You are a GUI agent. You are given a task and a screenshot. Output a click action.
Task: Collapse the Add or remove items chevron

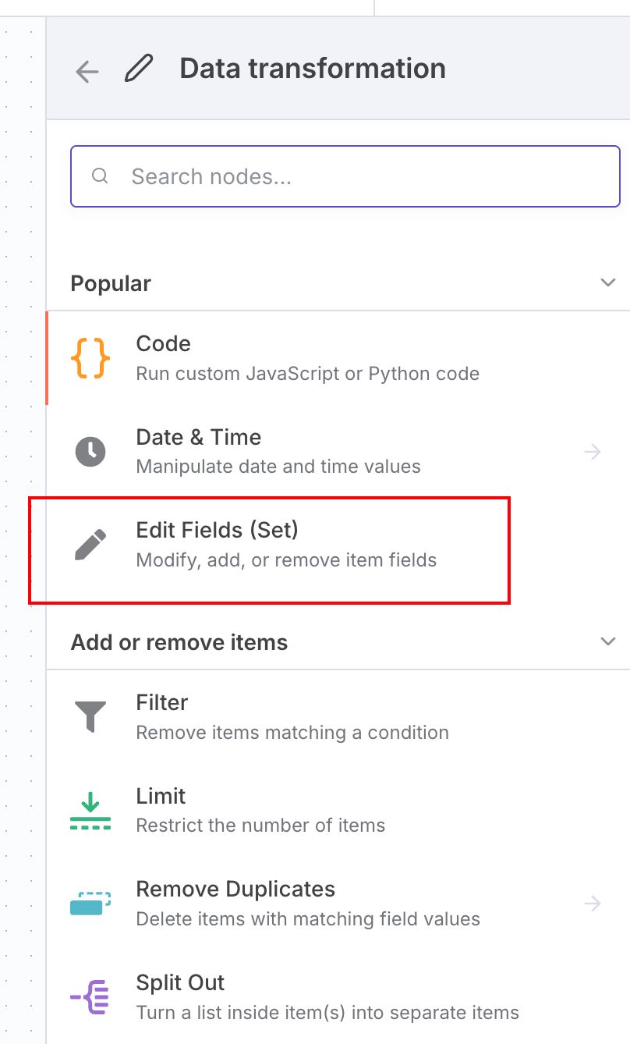point(608,641)
